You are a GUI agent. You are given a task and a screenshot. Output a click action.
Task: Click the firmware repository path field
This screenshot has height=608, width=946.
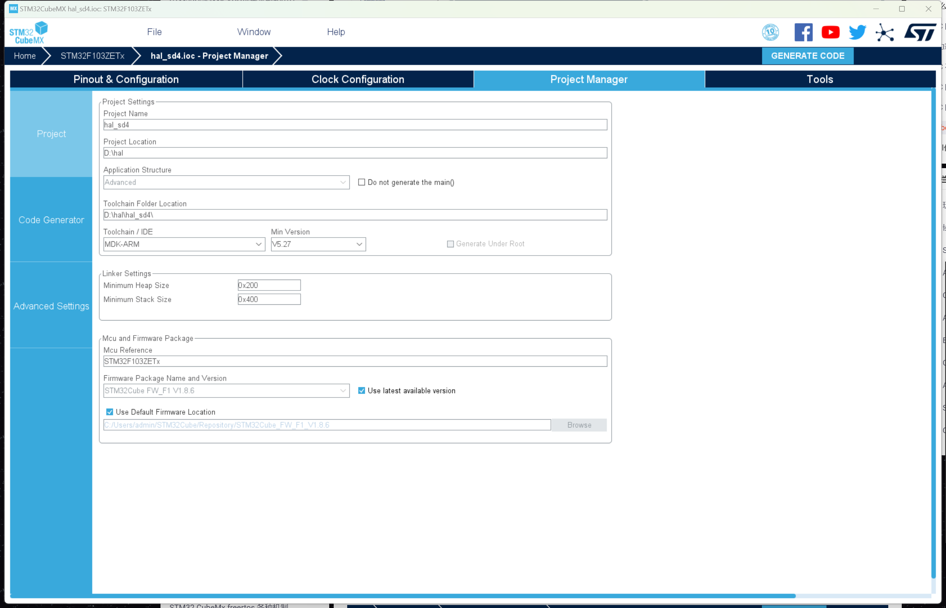[327, 425]
